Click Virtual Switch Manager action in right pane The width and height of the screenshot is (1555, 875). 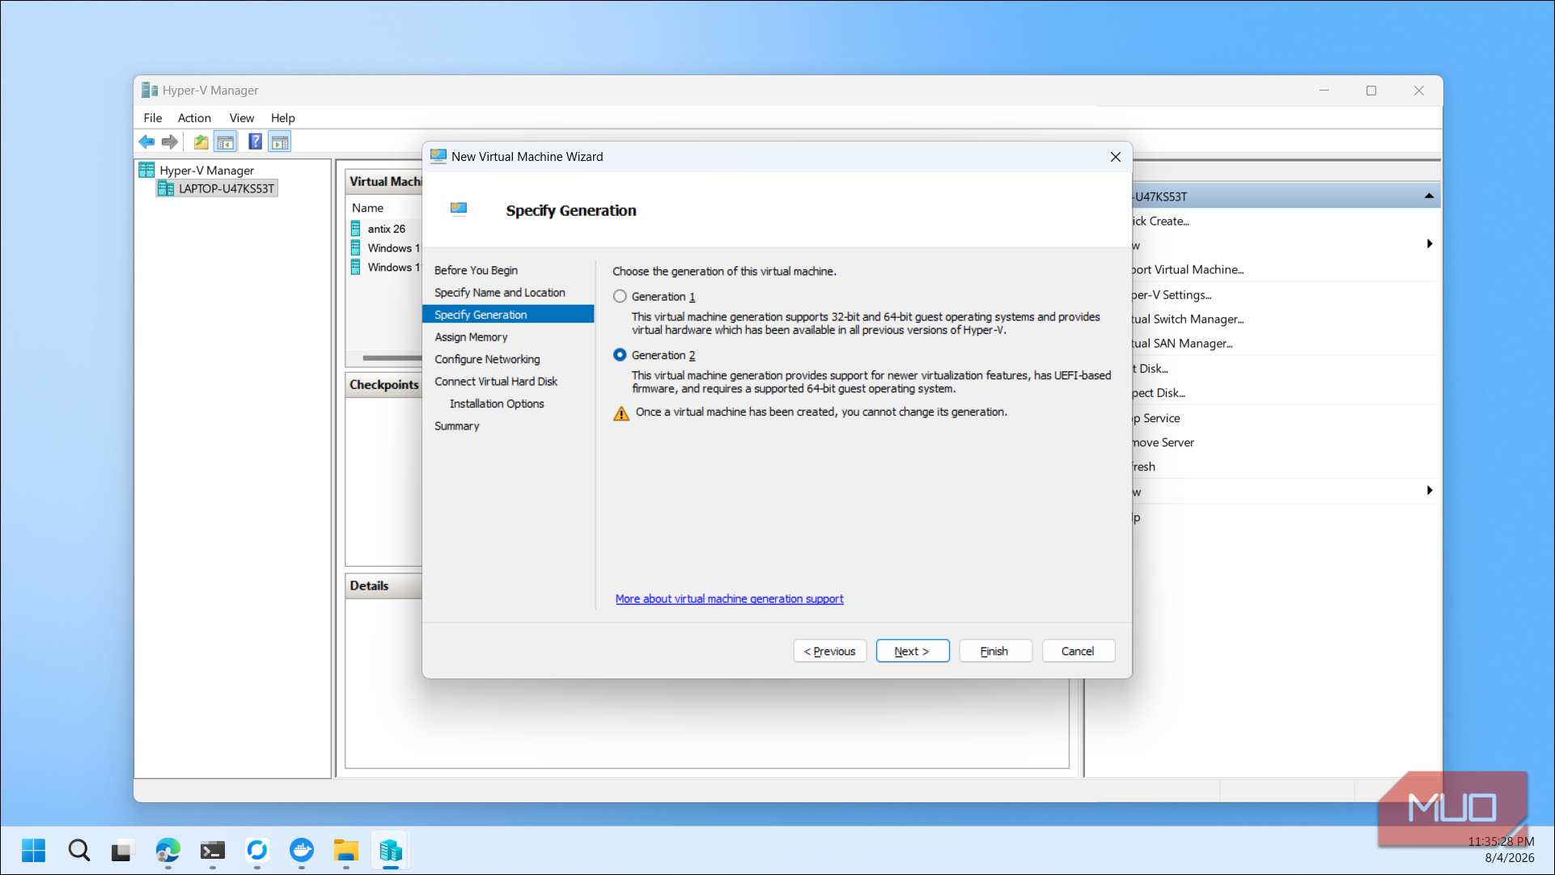tap(1188, 319)
